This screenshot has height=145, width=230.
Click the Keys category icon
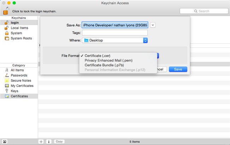[x=7, y=91]
